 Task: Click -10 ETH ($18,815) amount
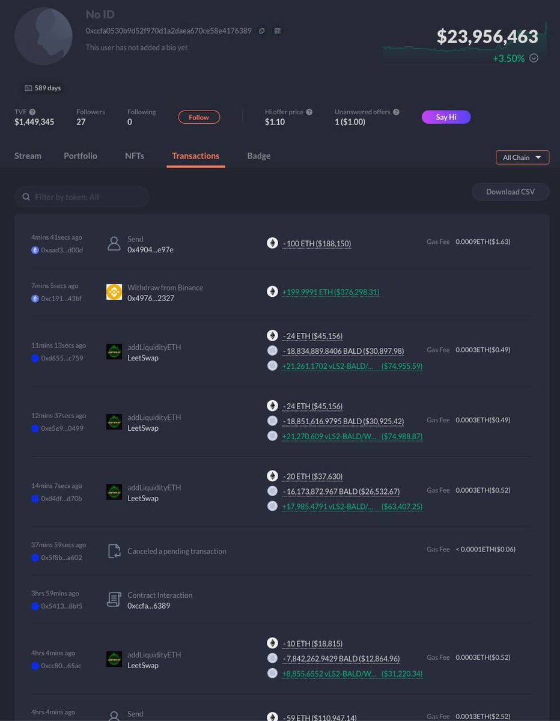point(312,643)
